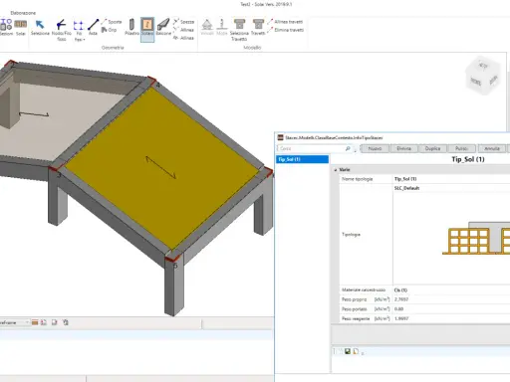Collapse the Varie property group
The image size is (510, 382).
pos(336,170)
